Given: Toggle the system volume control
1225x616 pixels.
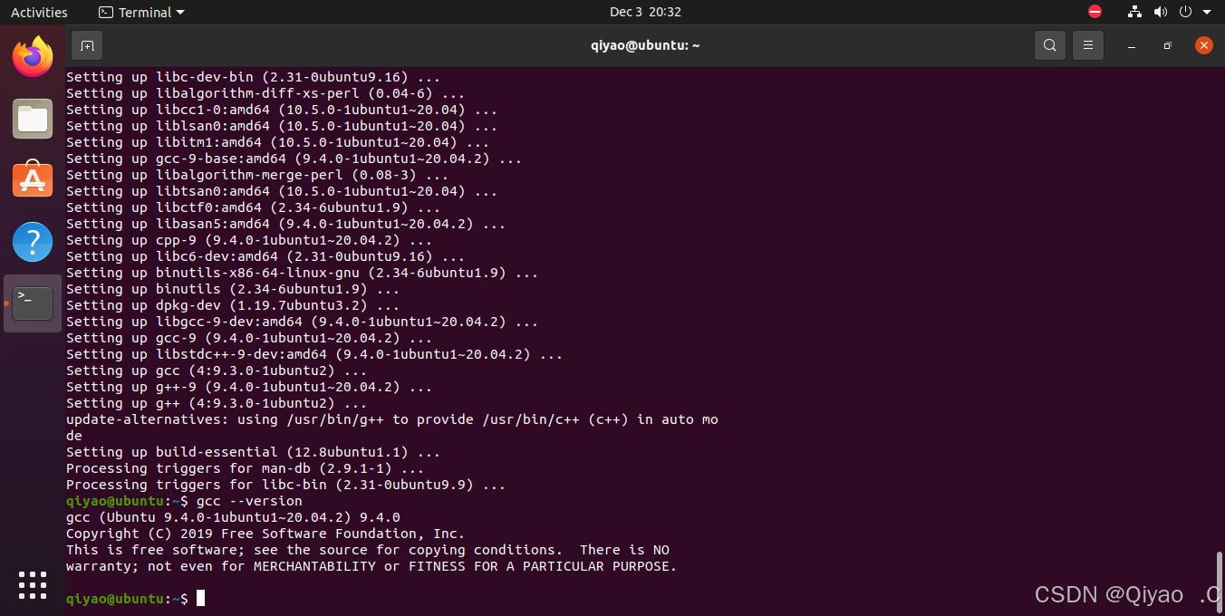Looking at the screenshot, I should click(x=1160, y=12).
